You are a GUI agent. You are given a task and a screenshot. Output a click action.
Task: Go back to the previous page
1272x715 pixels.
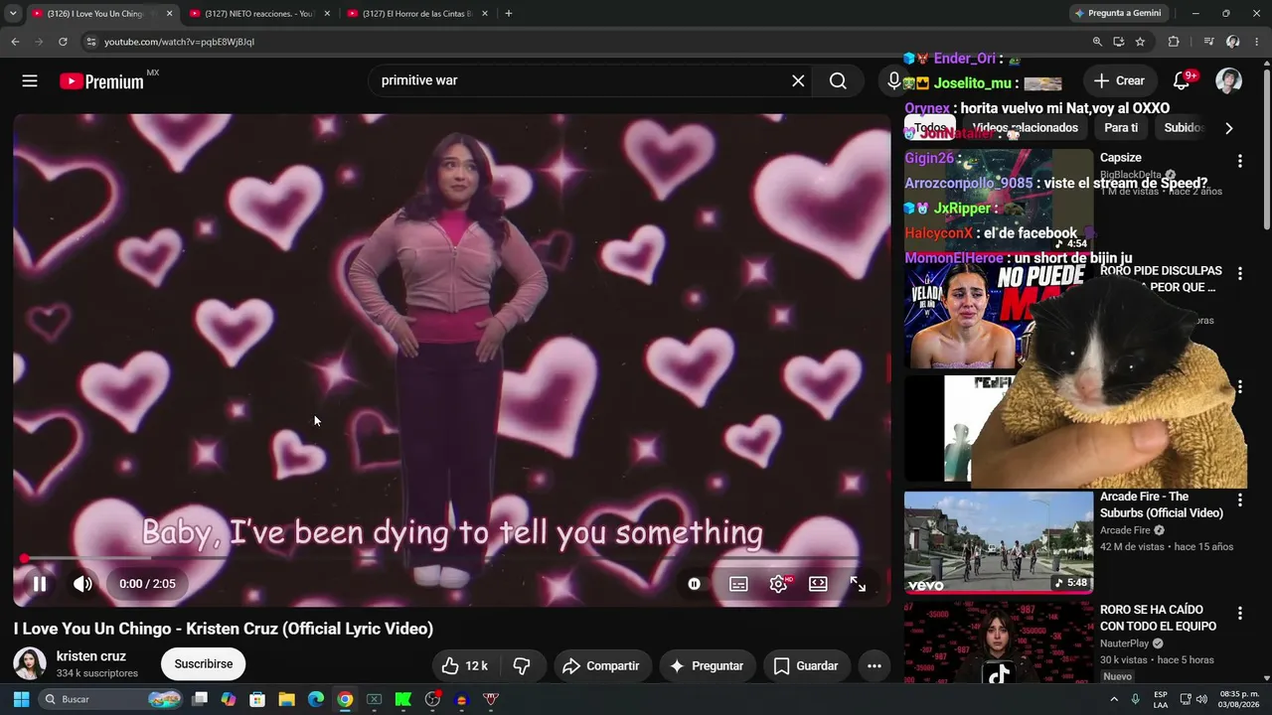[x=15, y=42]
